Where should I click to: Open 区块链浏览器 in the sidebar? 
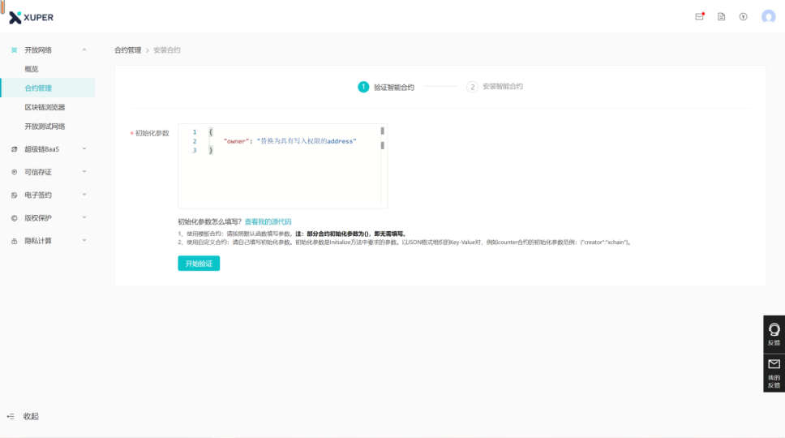[45, 107]
